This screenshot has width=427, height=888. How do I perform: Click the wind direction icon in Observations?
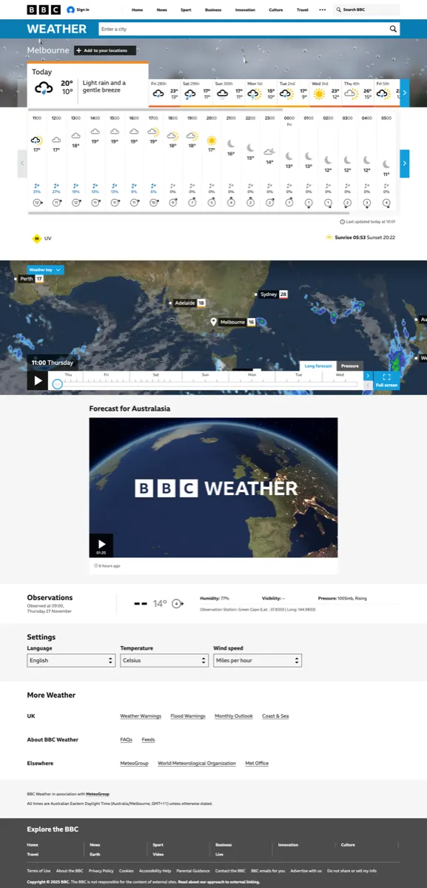tap(177, 603)
